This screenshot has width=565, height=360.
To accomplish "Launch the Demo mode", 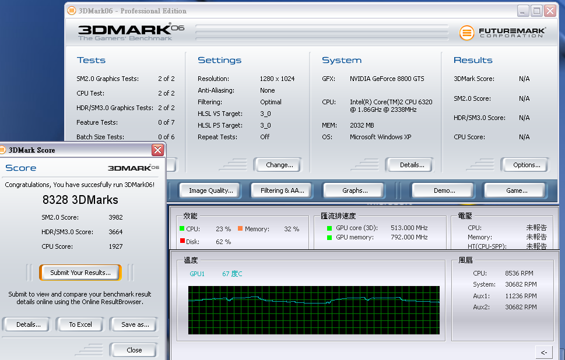I will (444, 190).
